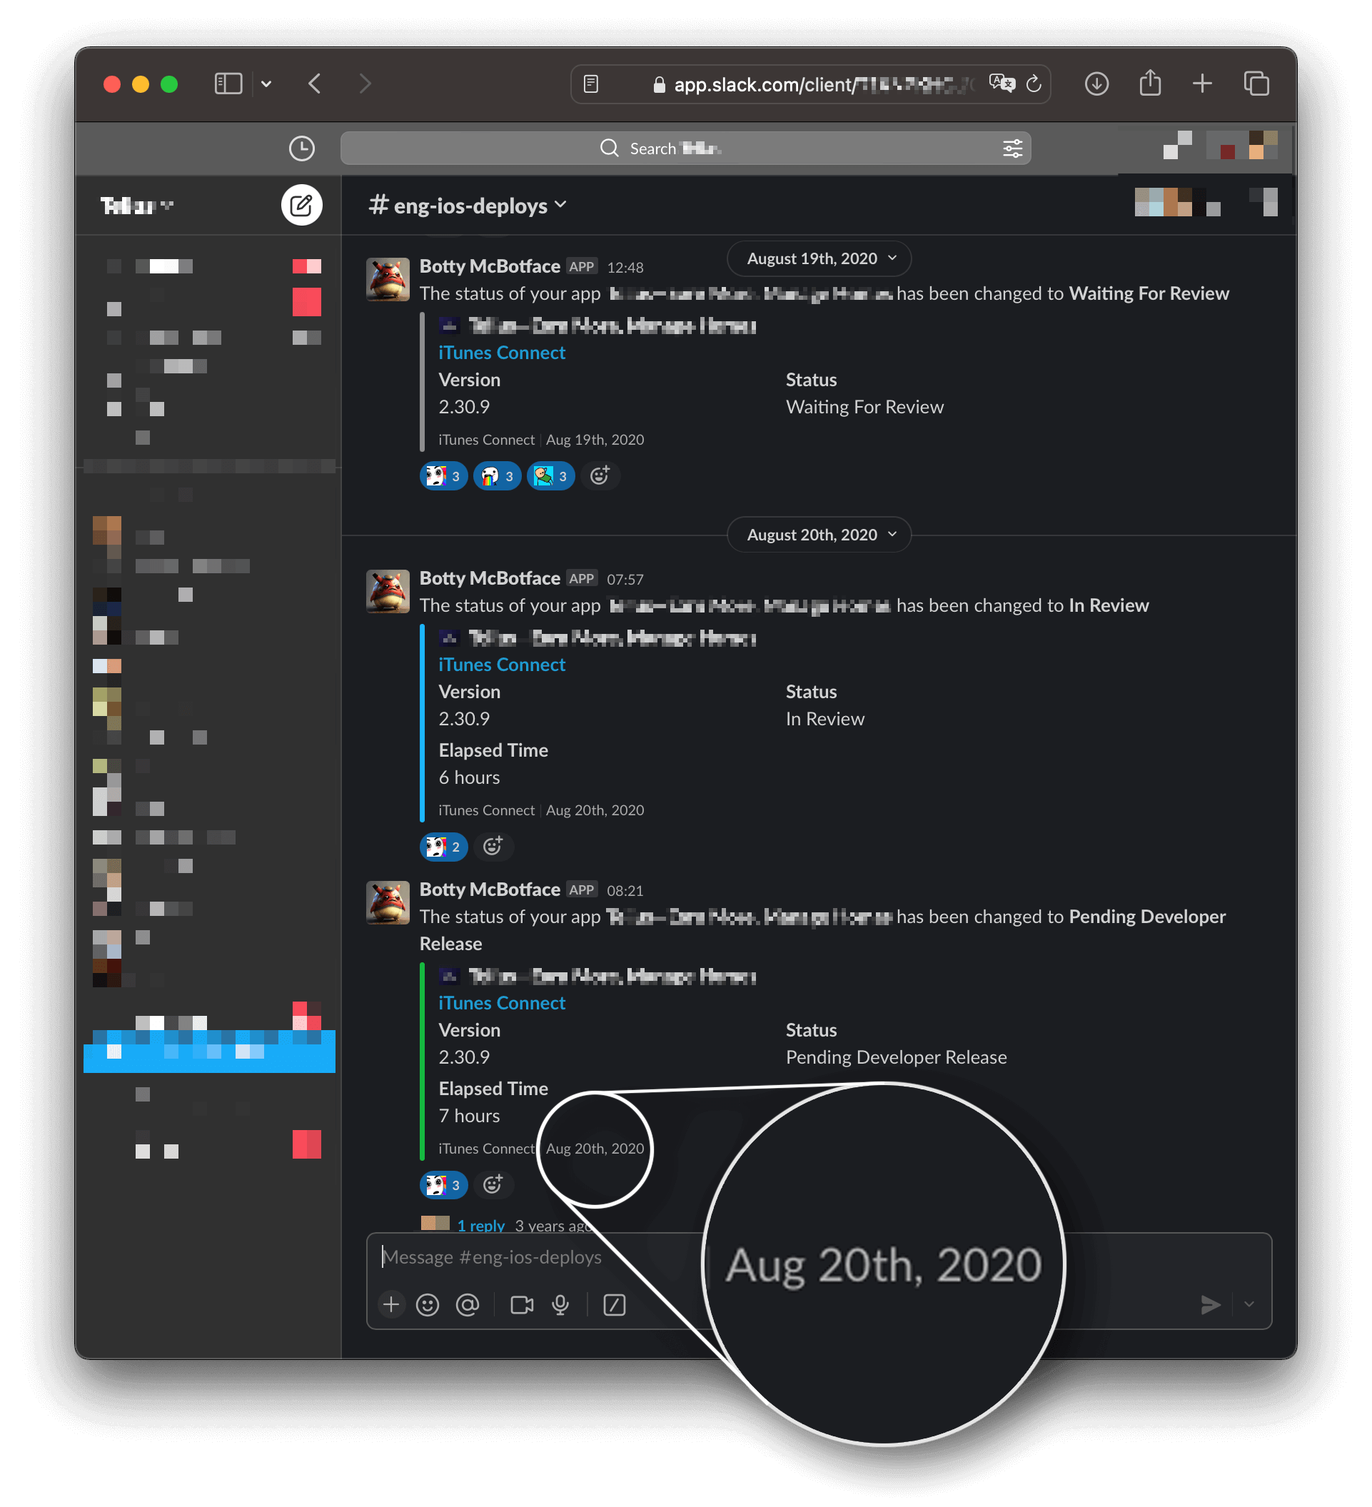Click the plus attachment button in composer

pos(390,1304)
